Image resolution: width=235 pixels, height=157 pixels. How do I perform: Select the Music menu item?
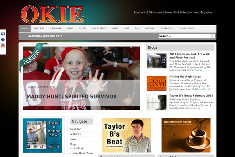(116, 28)
